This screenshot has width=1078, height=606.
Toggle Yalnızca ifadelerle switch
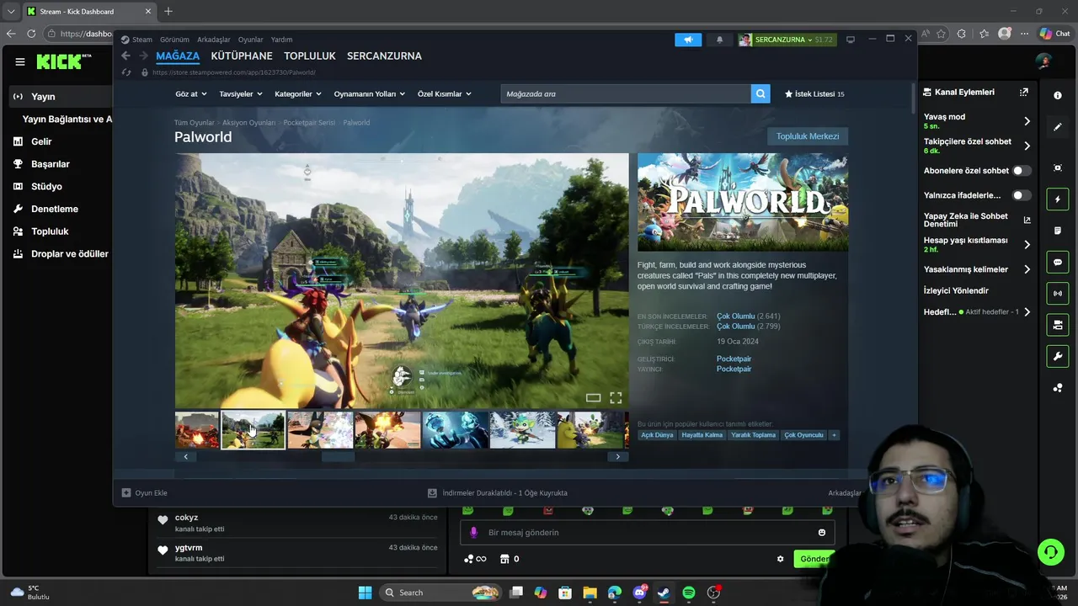(x=1021, y=195)
